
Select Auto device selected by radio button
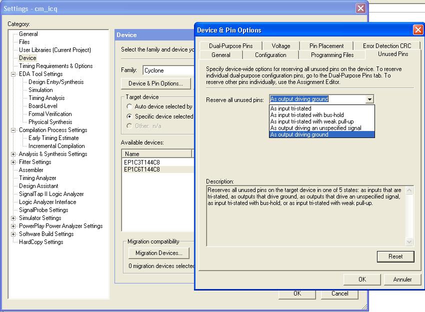129,106
